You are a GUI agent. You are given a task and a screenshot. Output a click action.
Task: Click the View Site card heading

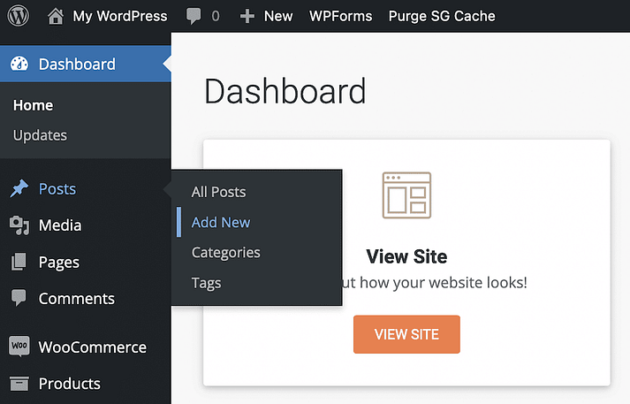click(x=406, y=256)
